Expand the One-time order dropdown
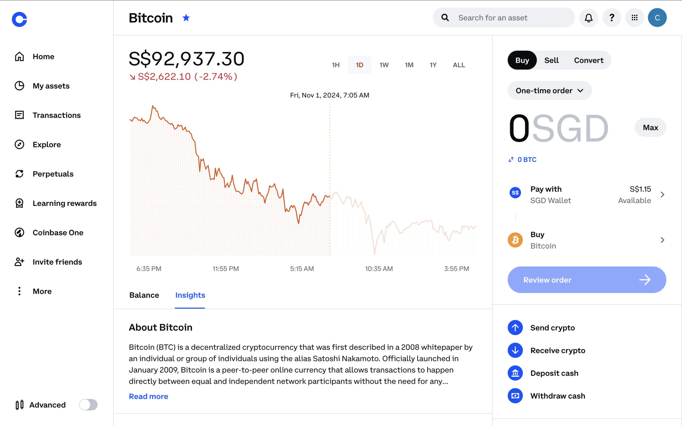The height and width of the screenshot is (426, 682). point(549,91)
